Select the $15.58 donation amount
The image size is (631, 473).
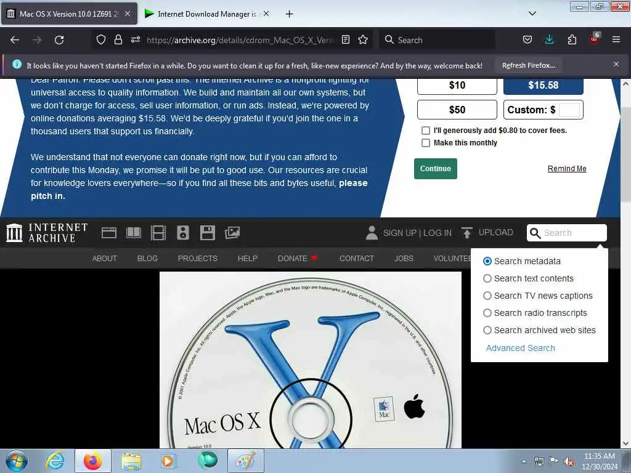(543, 86)
